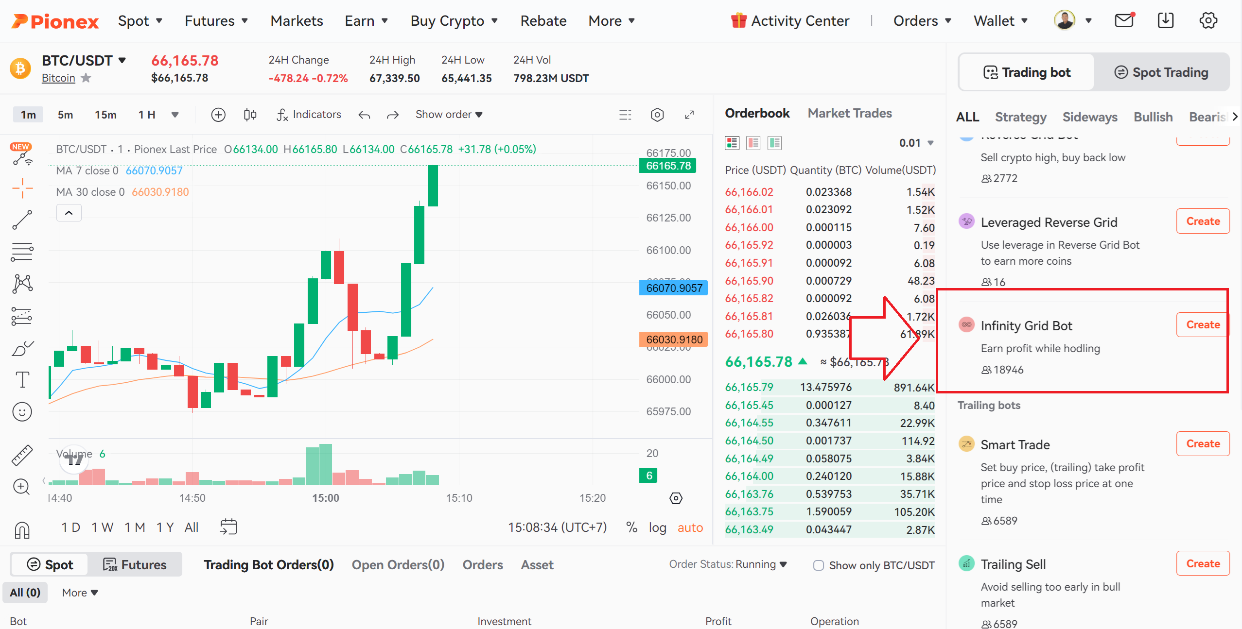Check Show only BTC/USDT
The image size is (1242, 629).
coord(819,565)
